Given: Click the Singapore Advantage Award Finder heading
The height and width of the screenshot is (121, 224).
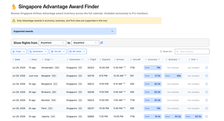Looking at the screenshot, I should point(59,7).
